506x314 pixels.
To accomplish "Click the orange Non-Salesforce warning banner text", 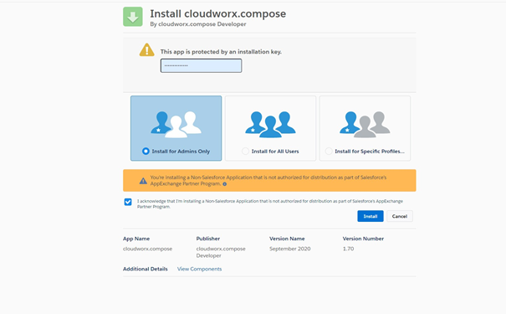I will 268,181.
